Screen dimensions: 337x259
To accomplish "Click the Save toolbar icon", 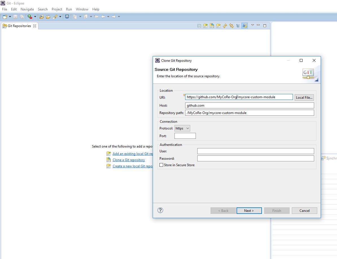I will 15,17.
